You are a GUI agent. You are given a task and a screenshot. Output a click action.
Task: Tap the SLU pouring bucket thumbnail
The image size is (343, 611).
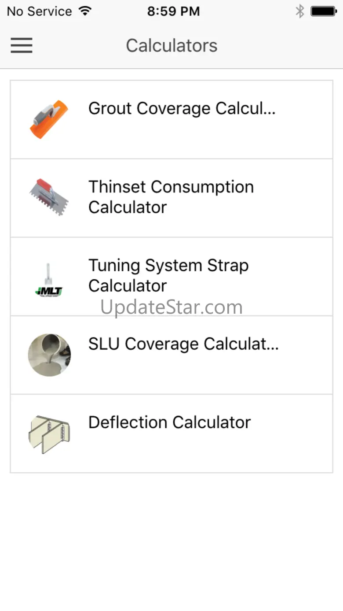coord(49,355)
